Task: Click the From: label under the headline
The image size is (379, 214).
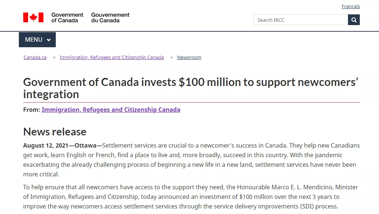Action: [31, 110]
